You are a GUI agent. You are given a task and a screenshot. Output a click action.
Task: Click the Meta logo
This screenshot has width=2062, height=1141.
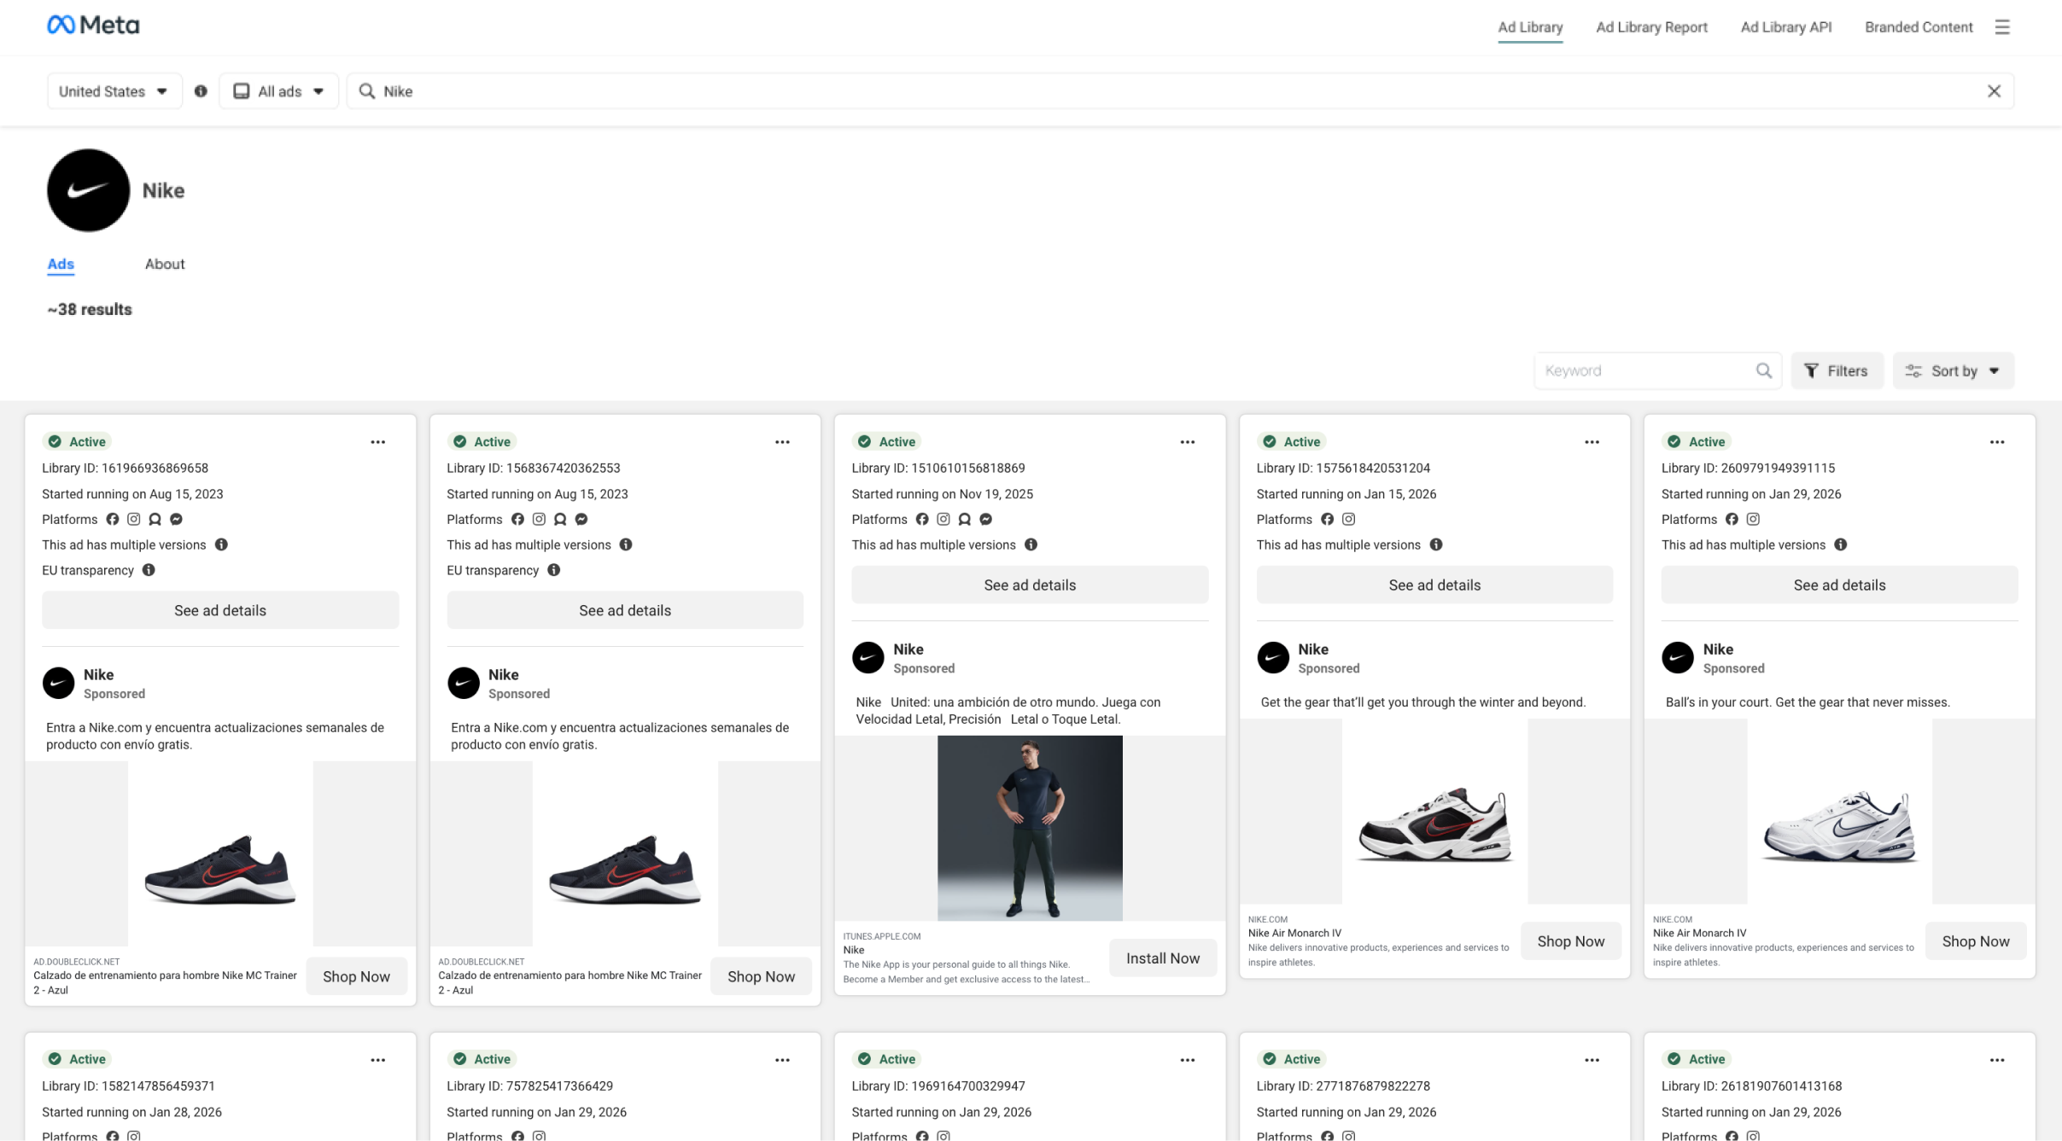(x=93, y=26)
